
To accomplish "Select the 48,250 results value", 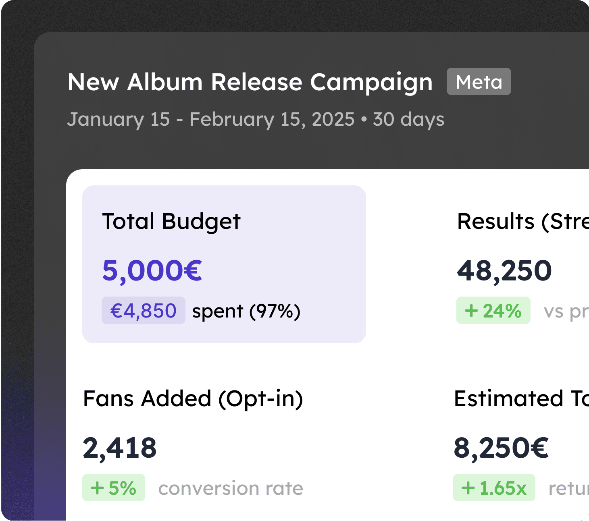I will [x=504, y=270].
